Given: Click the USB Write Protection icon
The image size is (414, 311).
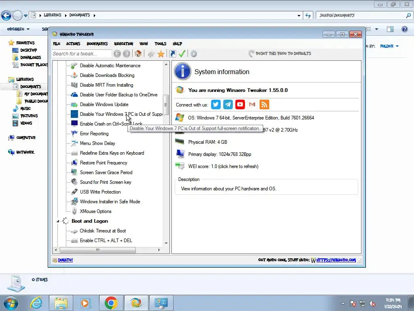Looking at the screenshot, I should point(74,192).
